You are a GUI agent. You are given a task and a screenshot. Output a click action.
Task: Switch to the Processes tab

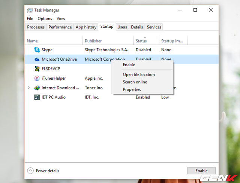click(36, 27)
